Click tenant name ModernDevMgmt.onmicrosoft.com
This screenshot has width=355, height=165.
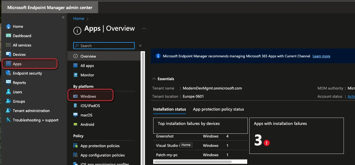(212, 88)
